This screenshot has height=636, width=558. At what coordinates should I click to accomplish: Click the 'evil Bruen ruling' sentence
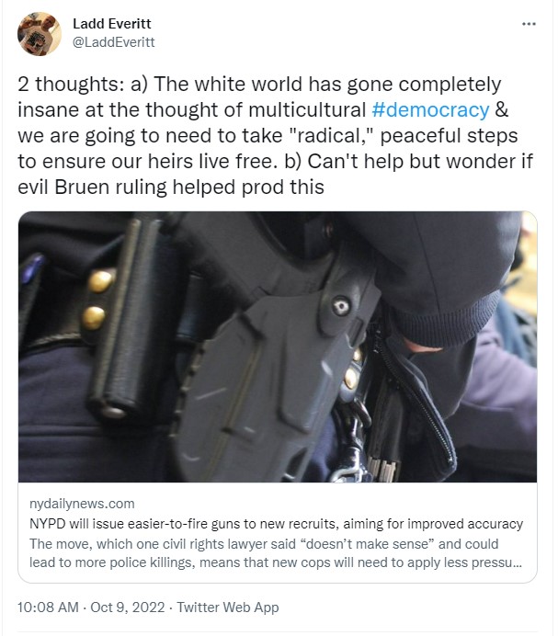[x=171, y=187]
